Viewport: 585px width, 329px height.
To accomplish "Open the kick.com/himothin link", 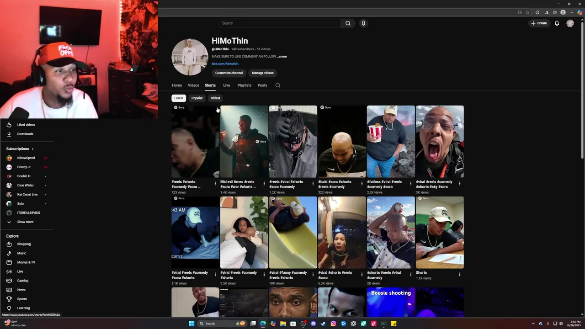I will [225, 64].
